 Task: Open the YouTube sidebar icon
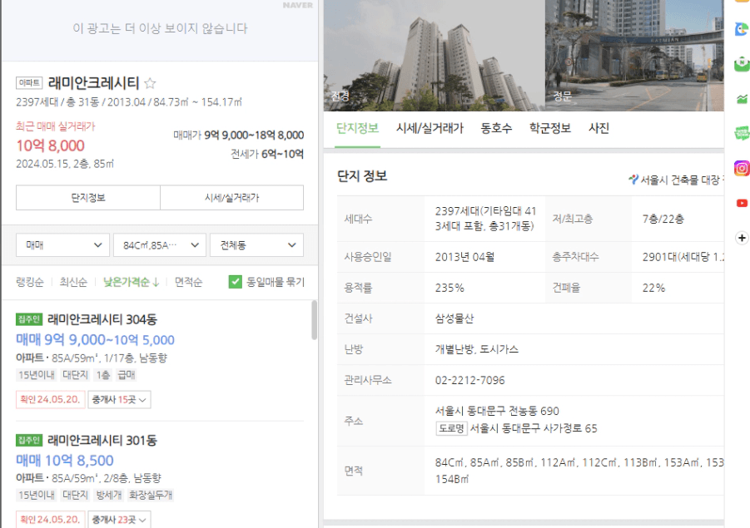coord(742,203)
